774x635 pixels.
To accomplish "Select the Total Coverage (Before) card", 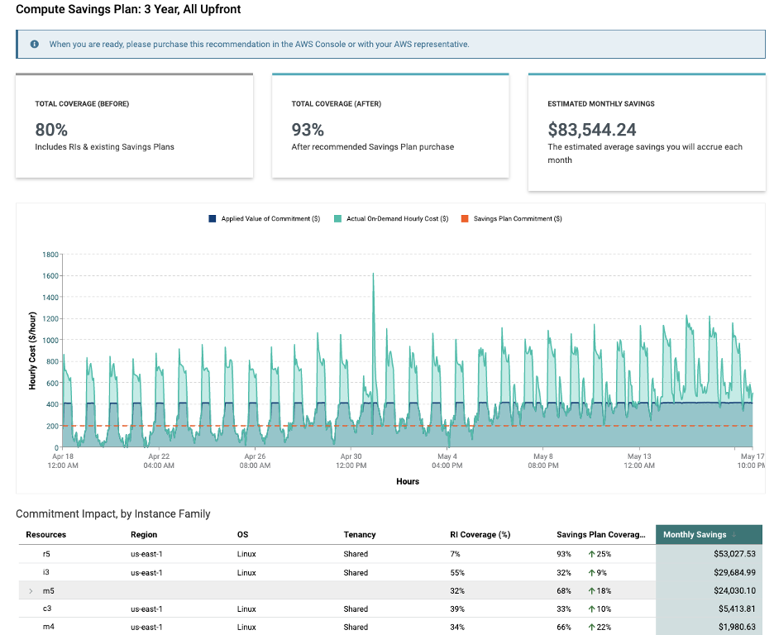I will (134, 126).
